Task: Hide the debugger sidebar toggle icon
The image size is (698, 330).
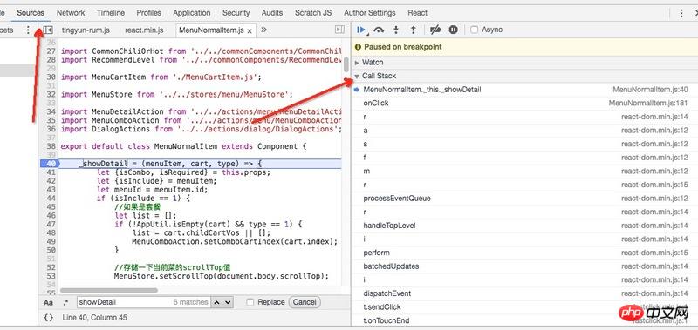Action: (339, 30)
